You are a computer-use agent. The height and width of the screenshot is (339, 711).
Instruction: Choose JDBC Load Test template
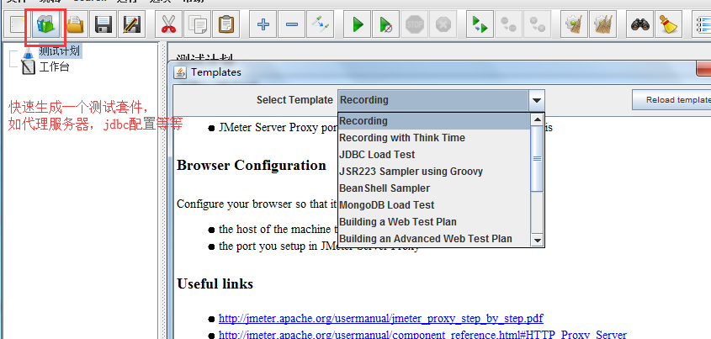434,155
